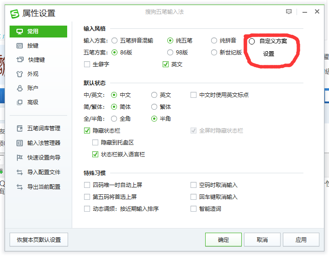
Task: Open the feedback chat bubble icon
Action: pos(289,11)
